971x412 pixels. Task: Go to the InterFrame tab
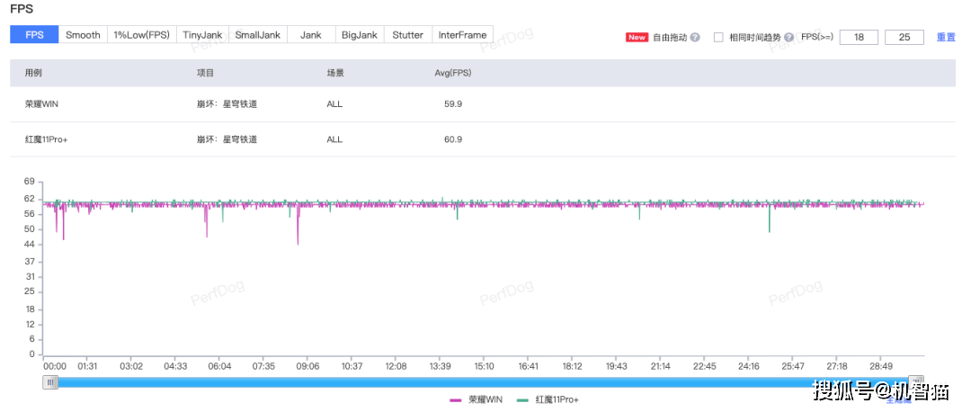(462, 35)
